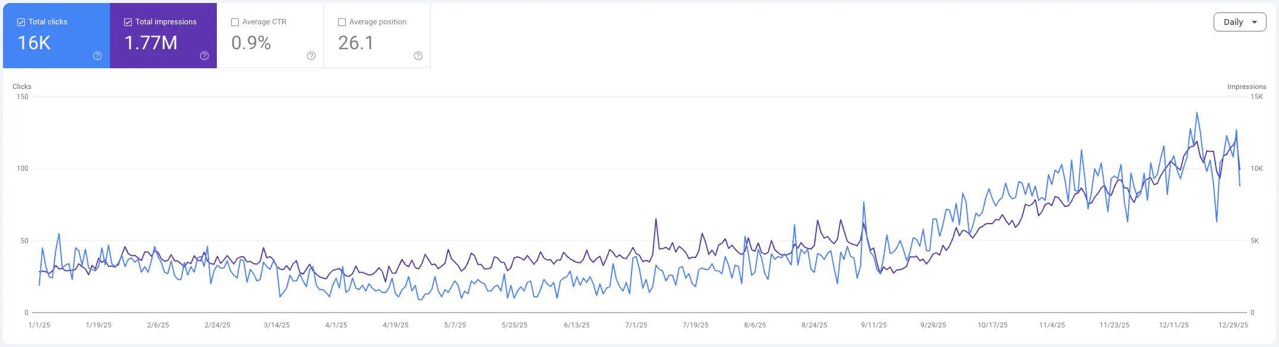
Task: Enable the Average CTR checkbox
Action: (235, 21)
